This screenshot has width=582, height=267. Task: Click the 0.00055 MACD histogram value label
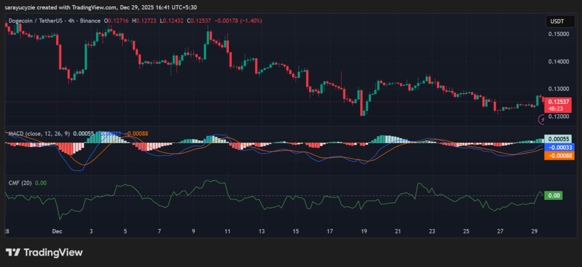point(558,139)
